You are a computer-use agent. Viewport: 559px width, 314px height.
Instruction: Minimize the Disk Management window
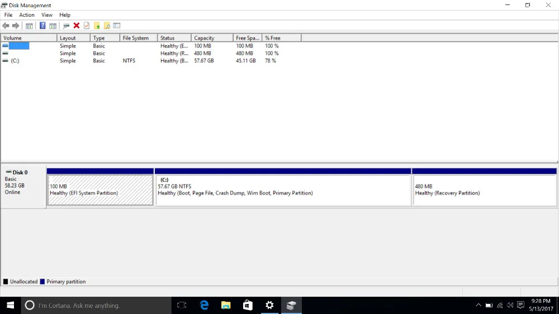508,5
